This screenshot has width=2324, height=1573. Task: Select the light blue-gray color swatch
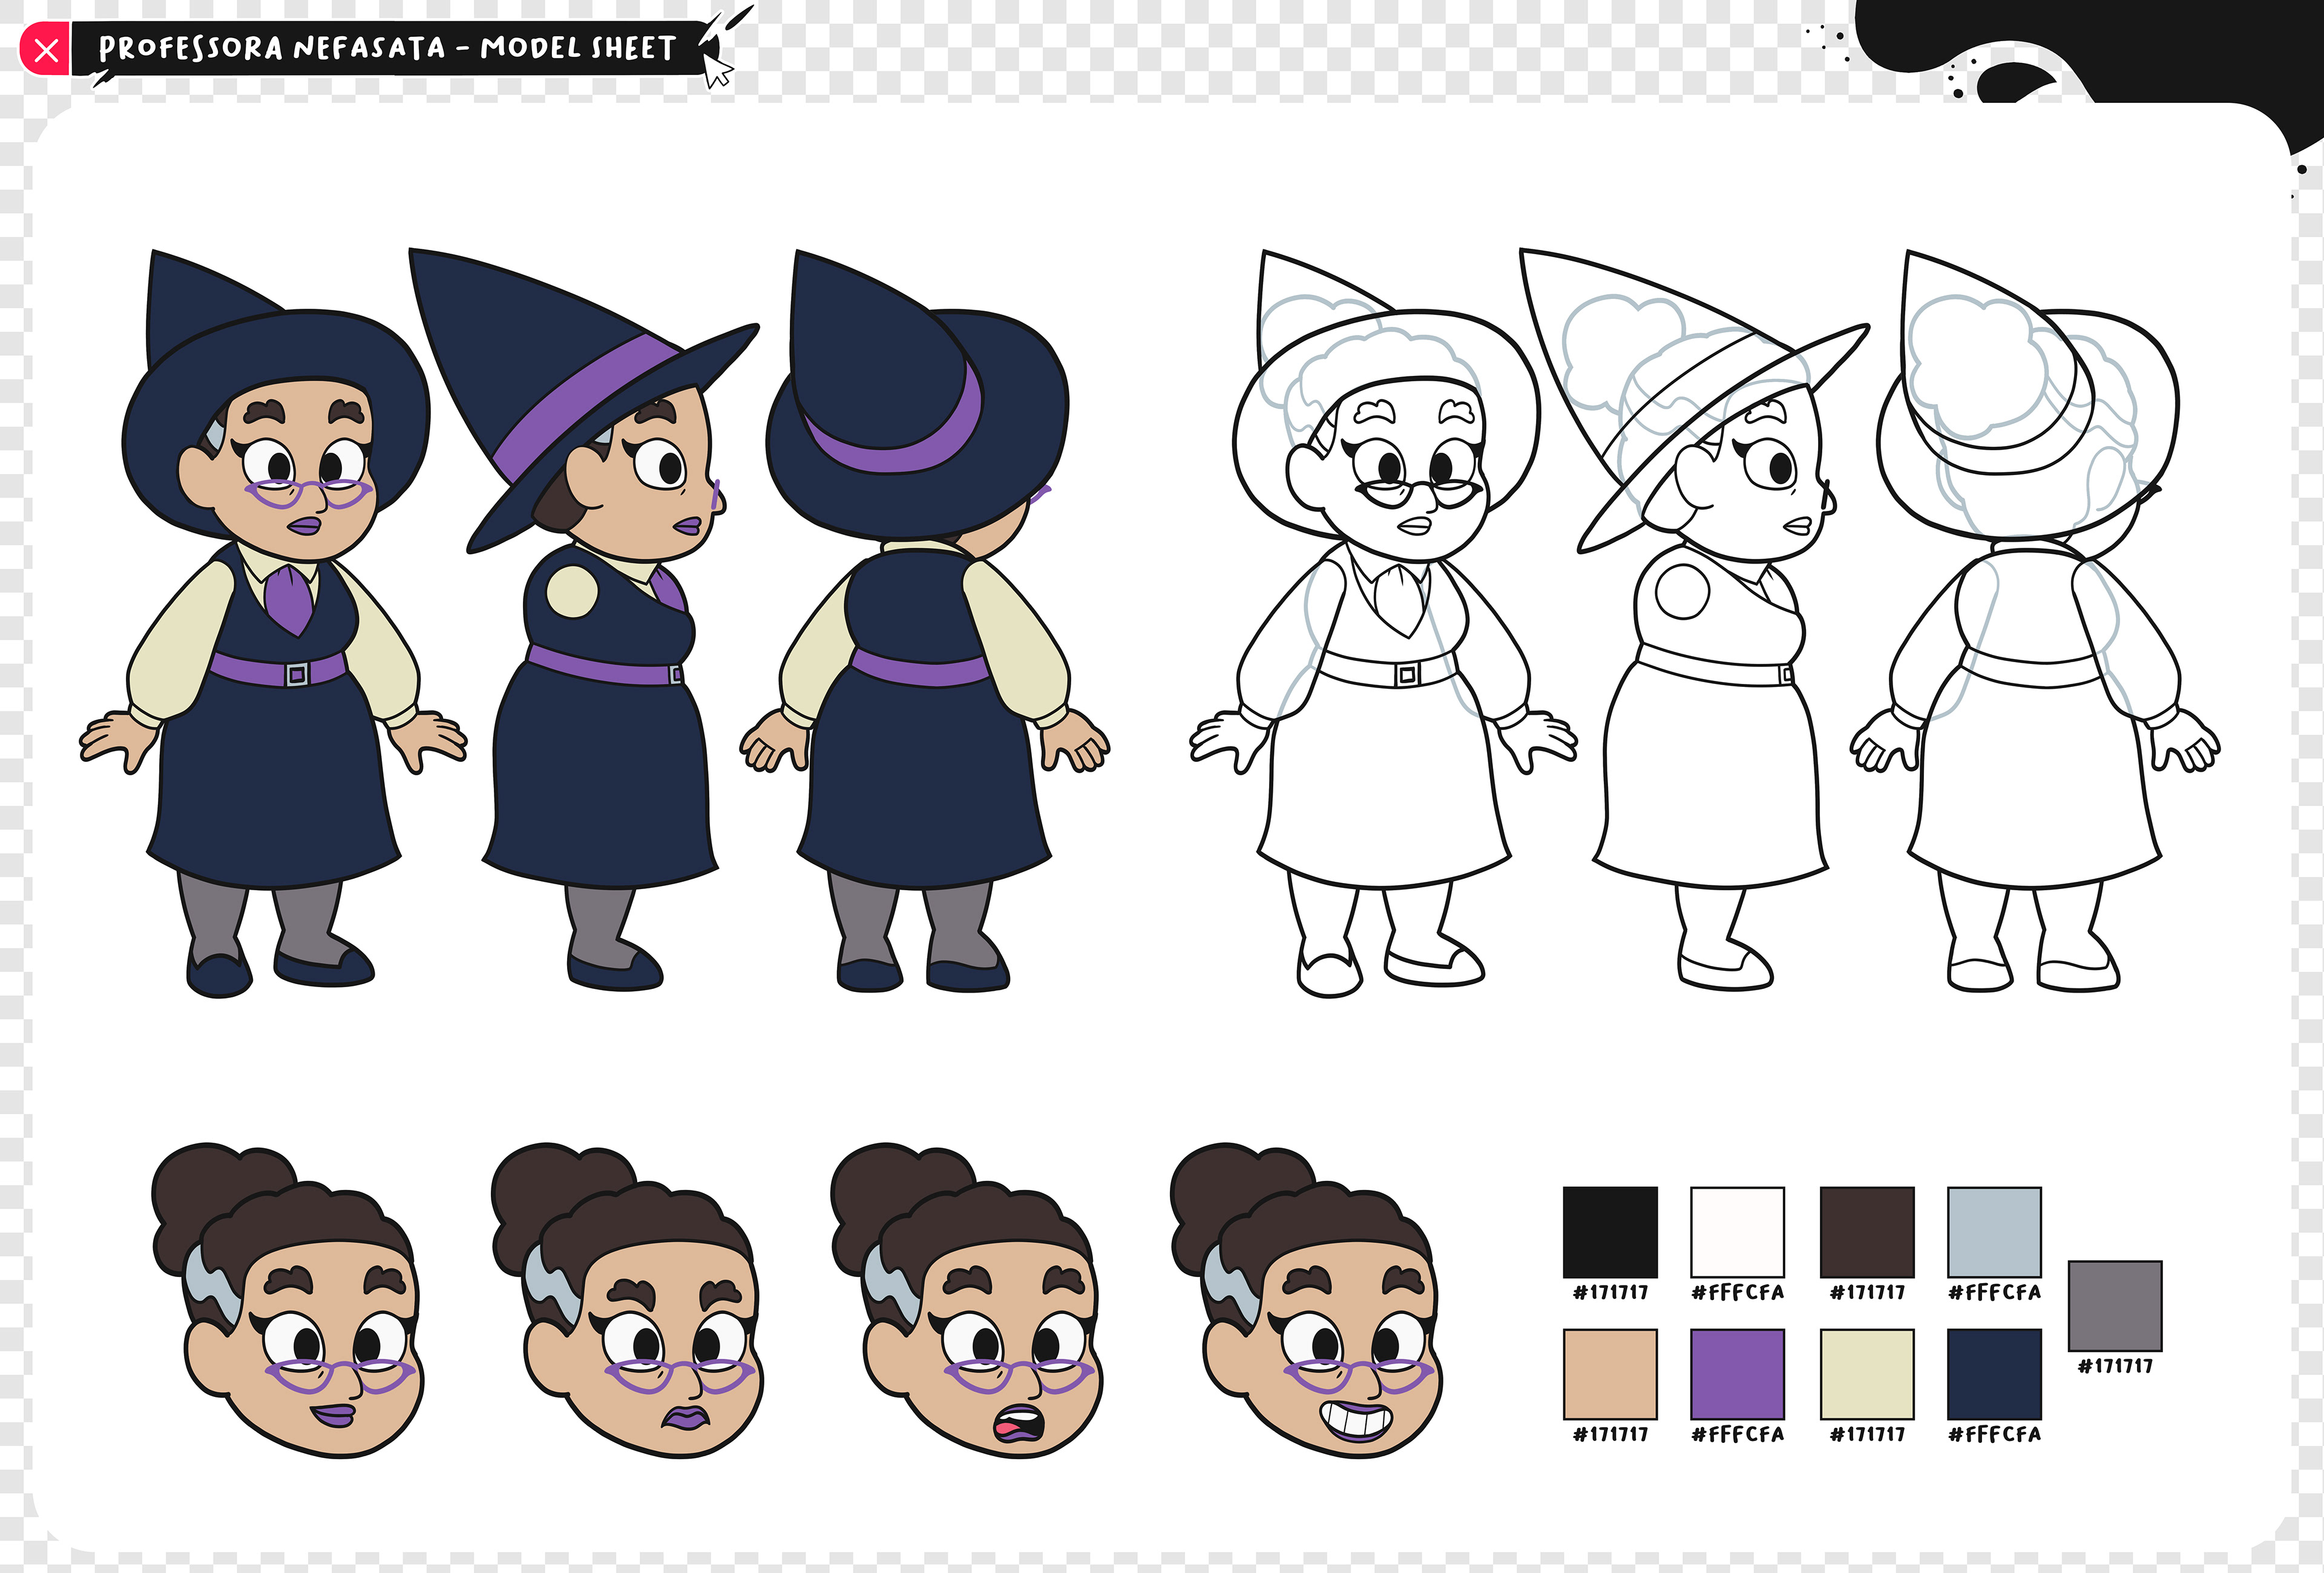(1994, 1232)
